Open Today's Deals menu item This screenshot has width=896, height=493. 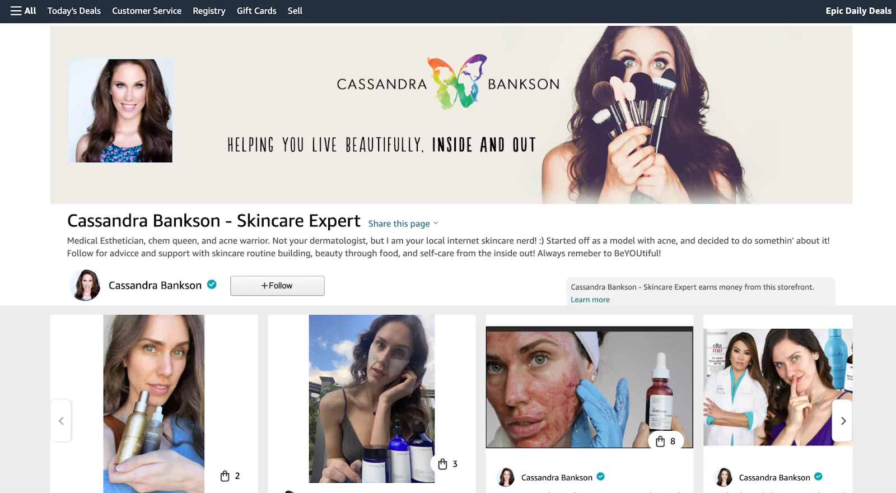[74, 11]
